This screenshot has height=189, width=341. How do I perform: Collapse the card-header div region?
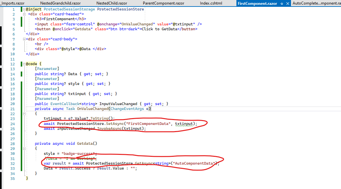click(x=24, y=14)
